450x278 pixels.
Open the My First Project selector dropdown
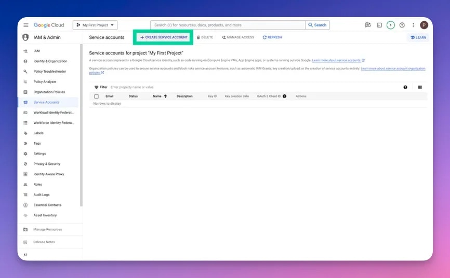point(95,25)
